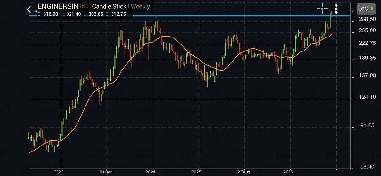Click the 189.85 price axis label
The width and height of the screenshot is (381, 176).
tap(367, 58)
